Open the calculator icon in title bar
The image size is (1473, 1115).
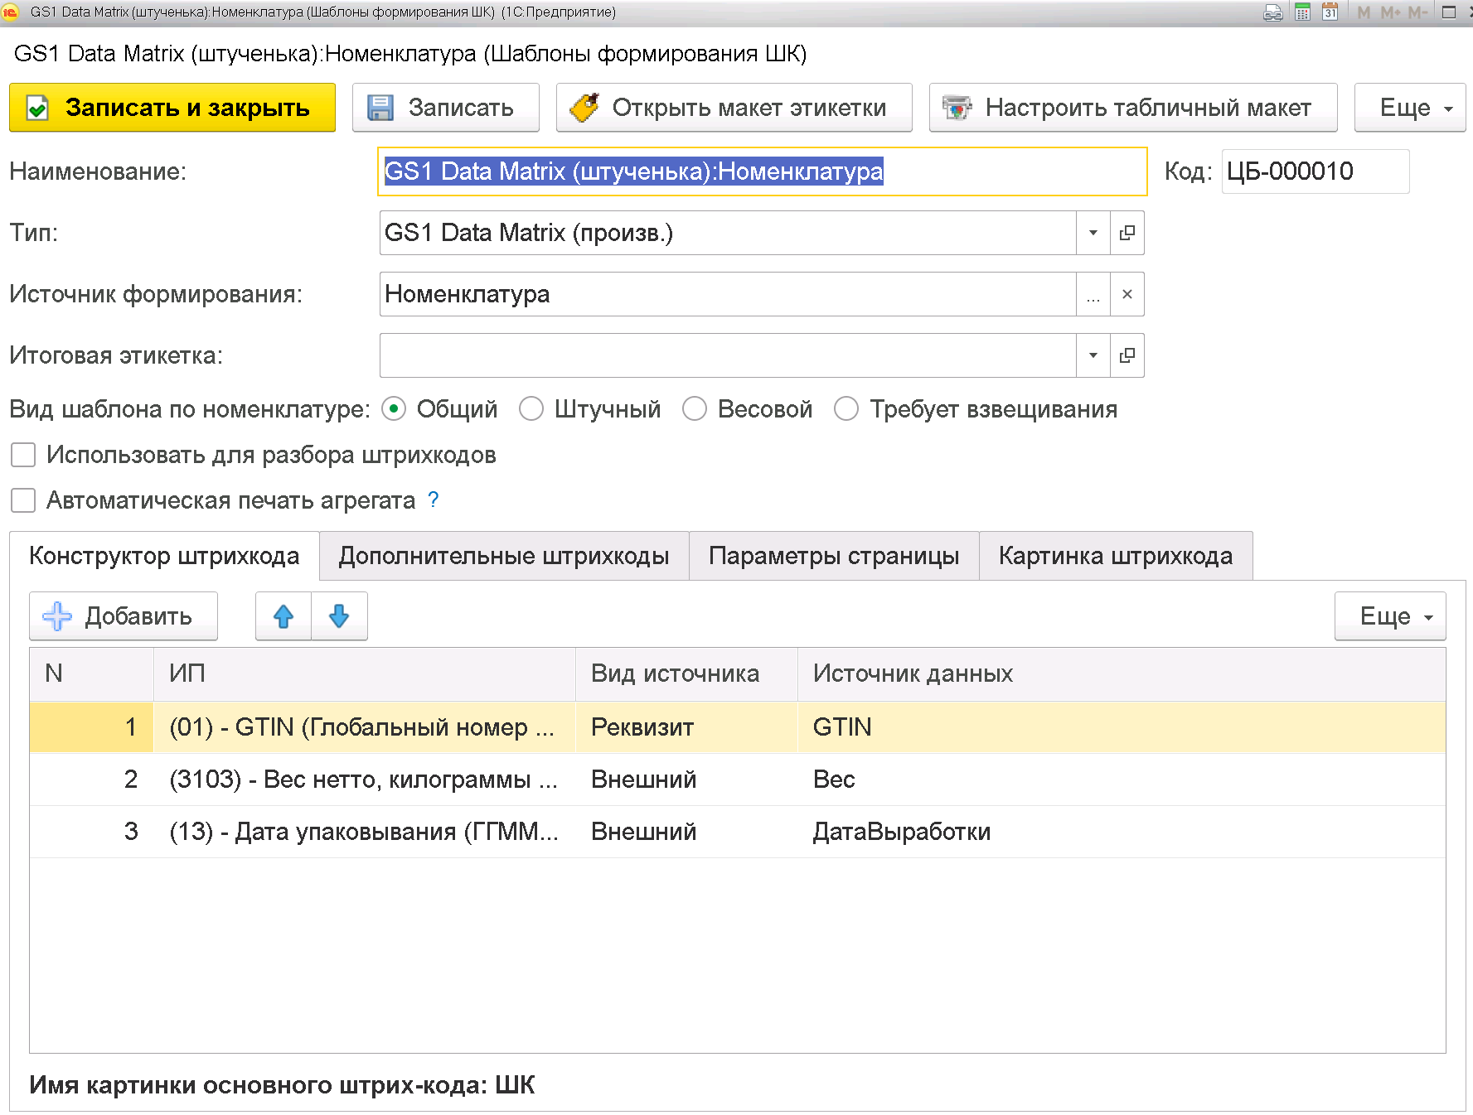(1303, 12)
